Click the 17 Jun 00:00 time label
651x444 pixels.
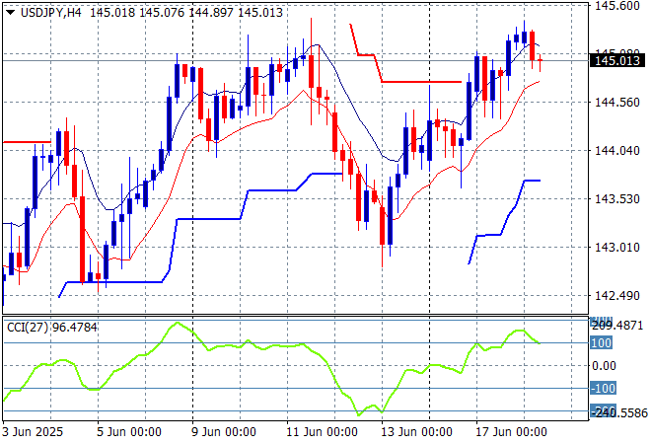pos(511,432)
